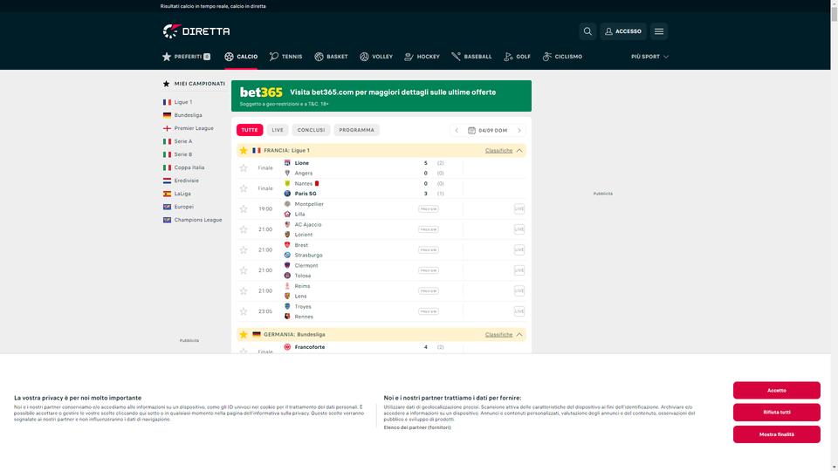
Task: Toggle favorite star for Clermont–Tolosa match
Action: click(244, 270)
